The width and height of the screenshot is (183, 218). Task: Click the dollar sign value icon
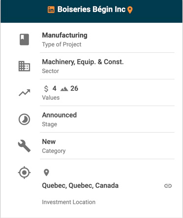46,89
